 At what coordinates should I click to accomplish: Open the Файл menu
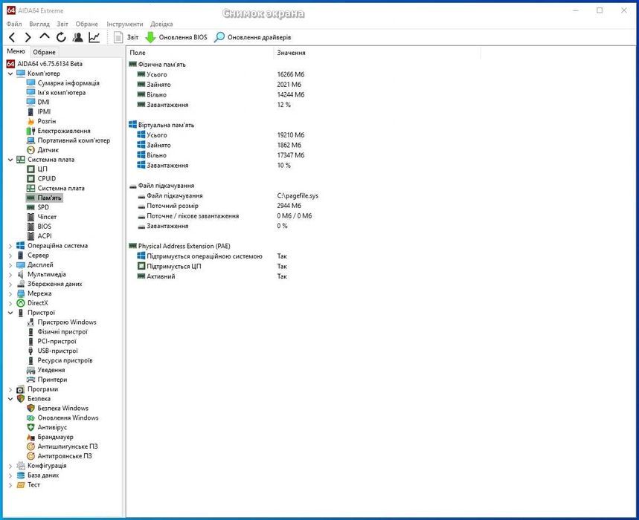pos(14,24)
